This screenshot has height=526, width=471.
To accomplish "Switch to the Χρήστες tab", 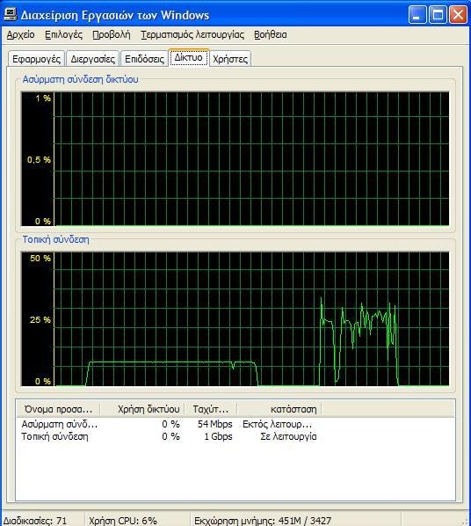I will pyautogui.click(x=230, y=59).
